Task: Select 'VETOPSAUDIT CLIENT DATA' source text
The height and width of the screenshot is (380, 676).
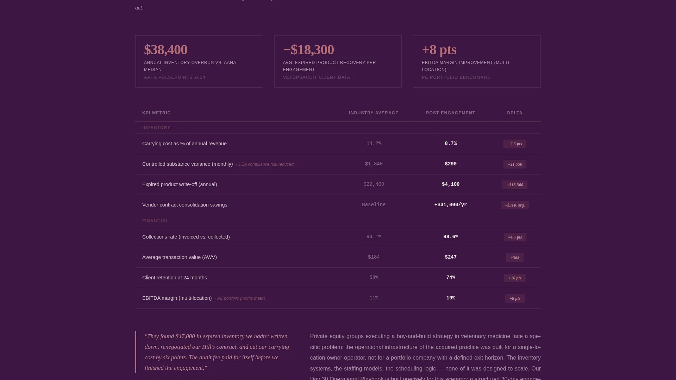Action: click(317, 77)
